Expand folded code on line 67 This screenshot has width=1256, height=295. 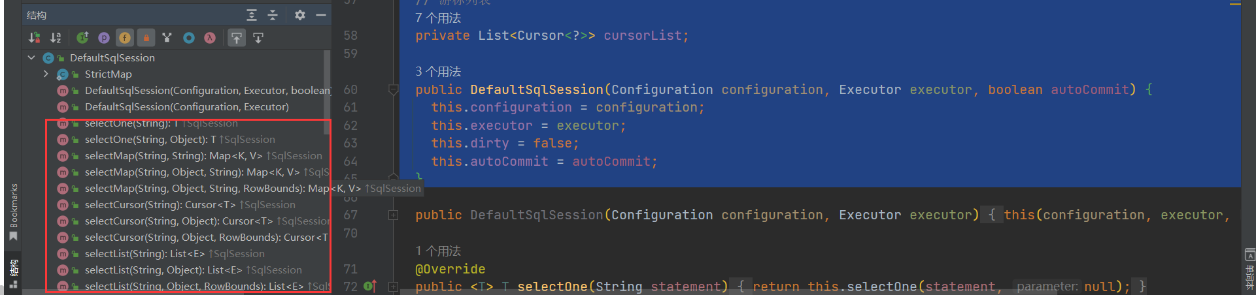pyautogui.click(x=393, y=215)
